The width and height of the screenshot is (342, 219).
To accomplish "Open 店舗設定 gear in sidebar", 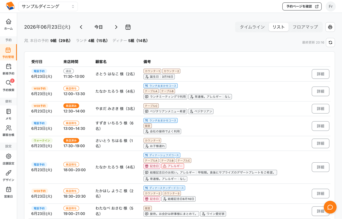I will 9,159.
